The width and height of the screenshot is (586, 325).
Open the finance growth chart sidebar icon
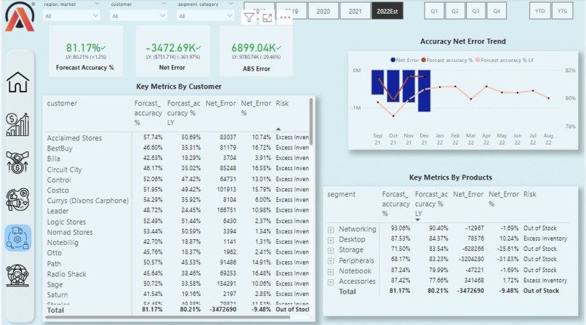[17, 124]
